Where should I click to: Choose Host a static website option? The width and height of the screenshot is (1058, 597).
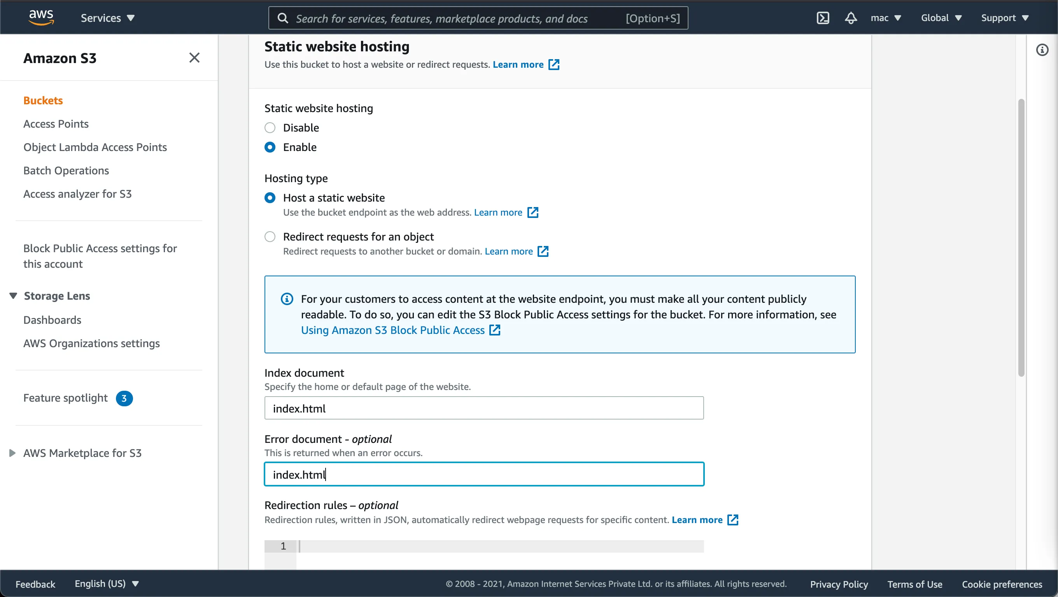point(270,198)
